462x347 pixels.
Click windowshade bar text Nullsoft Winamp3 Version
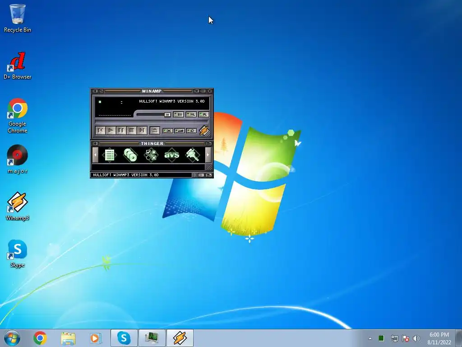click(x=126, y=175)
